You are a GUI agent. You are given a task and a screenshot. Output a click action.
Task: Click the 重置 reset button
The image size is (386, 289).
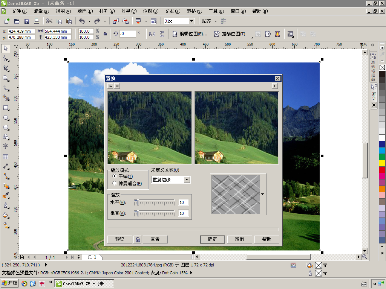pyautogui.click(x=155, y=239)
